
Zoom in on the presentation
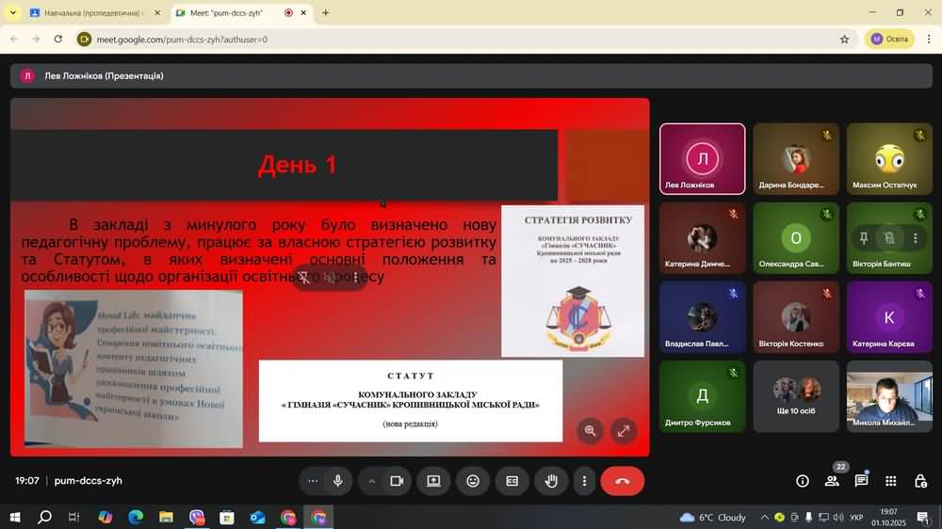590,431
